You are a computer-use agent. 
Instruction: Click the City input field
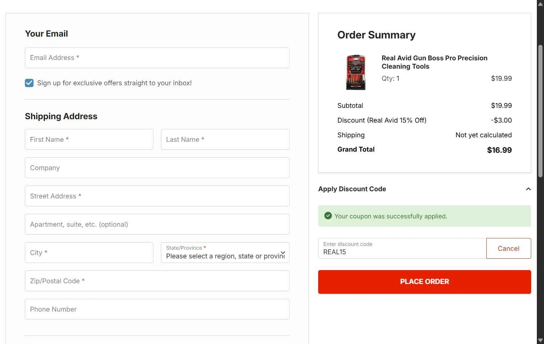(x=89, y=252)
